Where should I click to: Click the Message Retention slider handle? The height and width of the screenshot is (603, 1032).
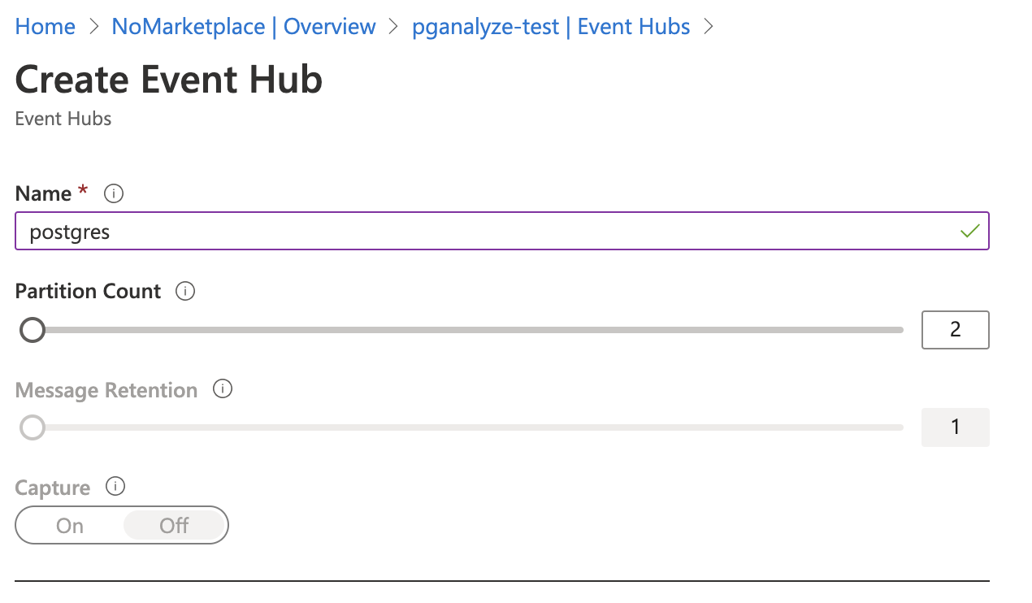[x=33, y=427]
